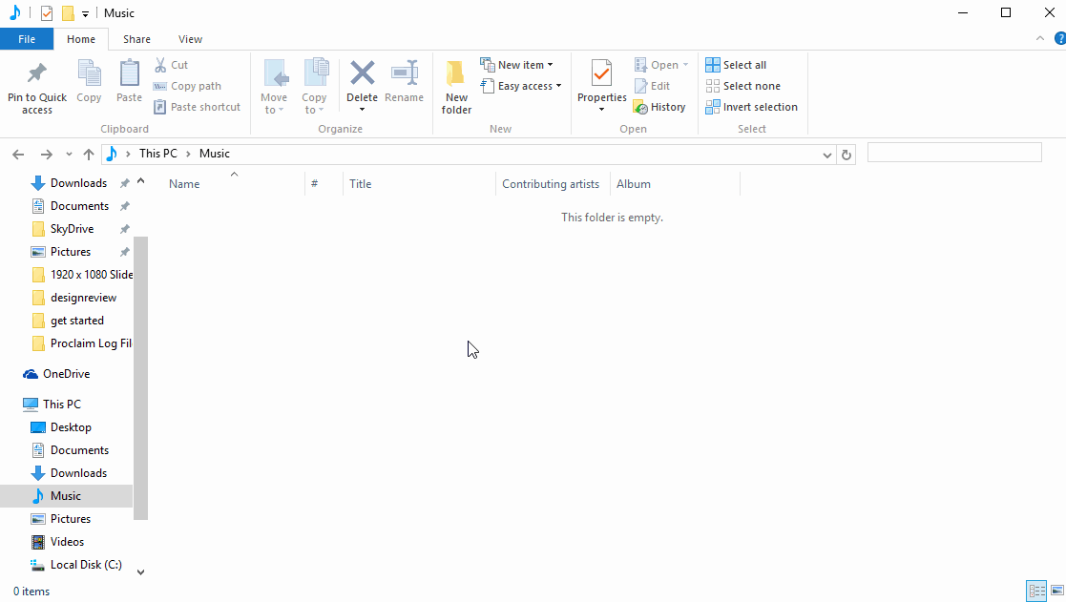The width and height of the screenshot is (1066, 602).
Task: Click the Refresh button beside address bar
Action: coord(846,154)
